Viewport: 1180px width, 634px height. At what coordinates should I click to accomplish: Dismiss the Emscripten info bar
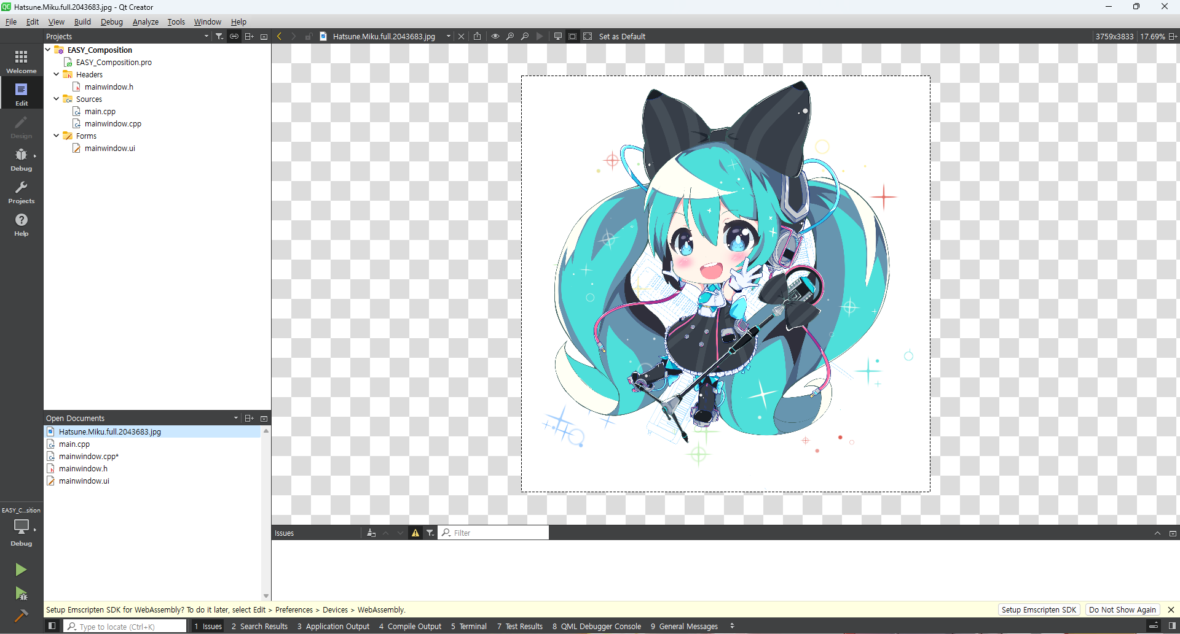click(1171, 609)
